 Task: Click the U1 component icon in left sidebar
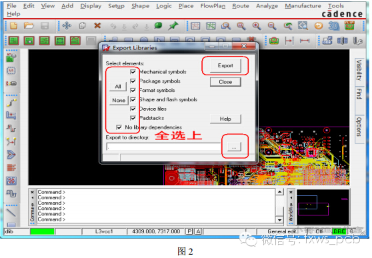[11, 71]
